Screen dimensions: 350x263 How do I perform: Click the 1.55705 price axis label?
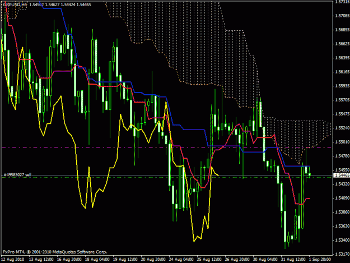pos(342,100)
